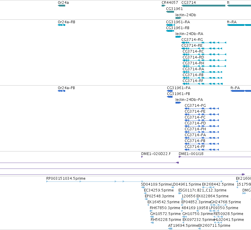The width and height of the screenshot is (251, 230).
Task: Select transcript CG3714-RB
Action: [x=202, y=78]
